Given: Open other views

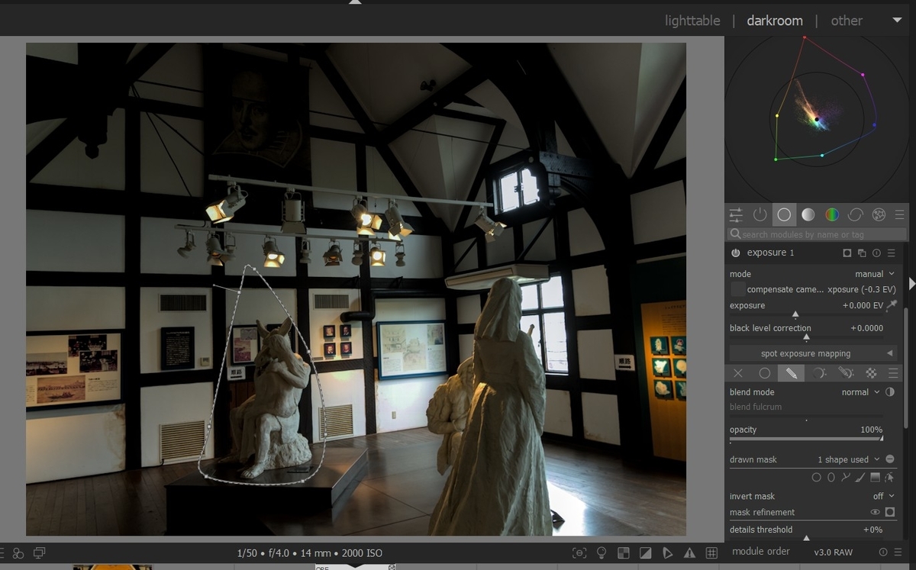Looking at the screenshot, I should 847,21.
